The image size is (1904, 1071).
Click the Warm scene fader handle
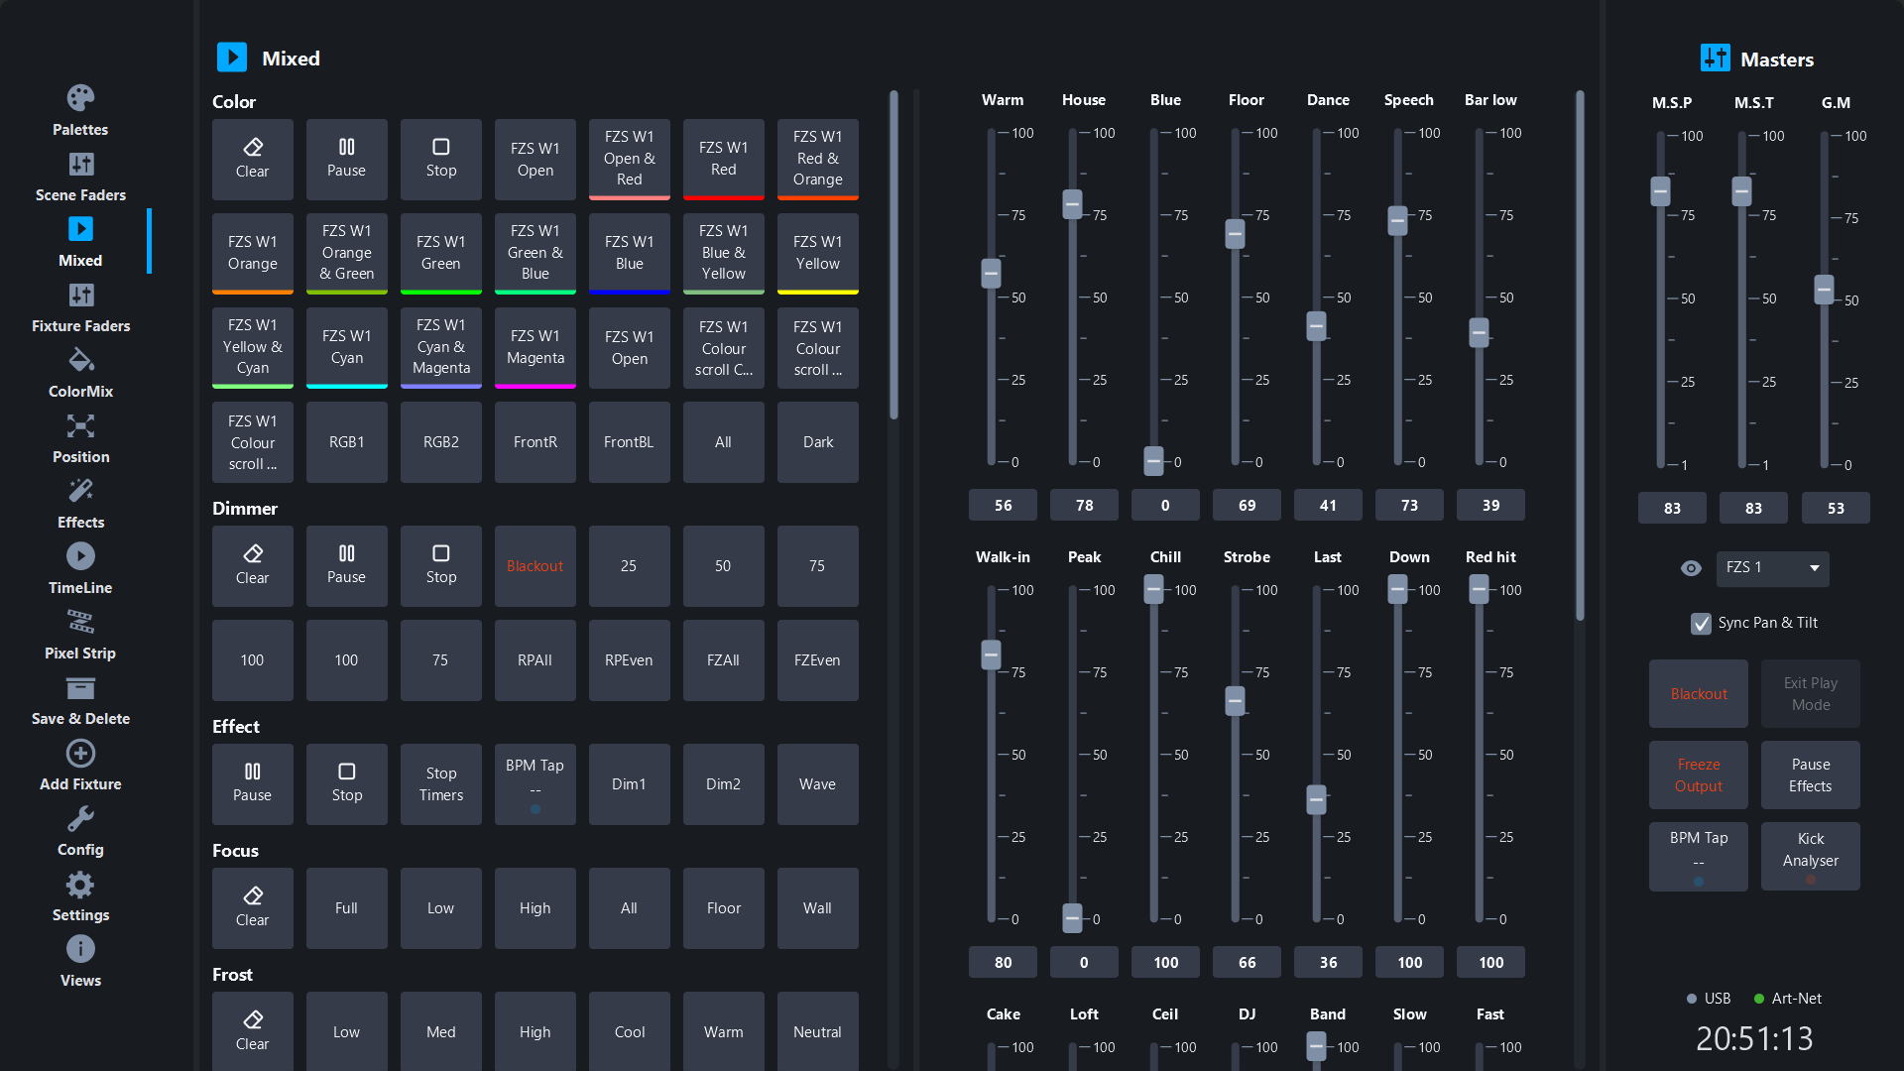point(991,274)
